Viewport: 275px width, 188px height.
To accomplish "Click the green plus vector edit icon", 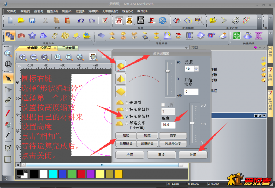I will [x=236, y=36].
